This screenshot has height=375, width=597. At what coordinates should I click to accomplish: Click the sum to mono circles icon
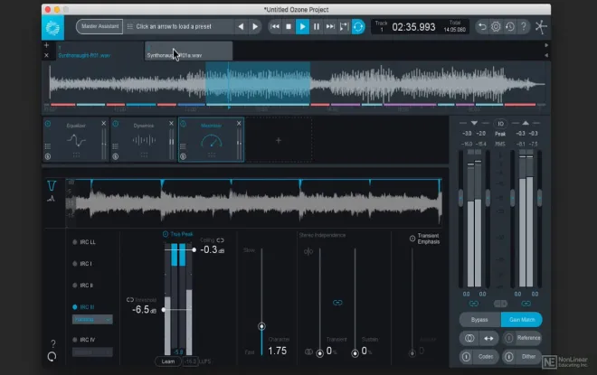(469, 338)
